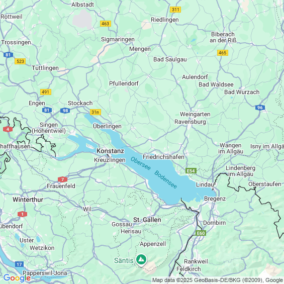Click the yellow 31n road shield
The image size is (284, 284).
[x=96, y=112]
